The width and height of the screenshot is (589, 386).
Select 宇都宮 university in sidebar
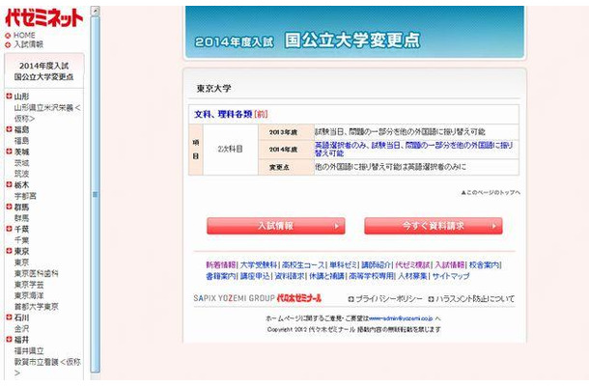(x=27, y=195)
